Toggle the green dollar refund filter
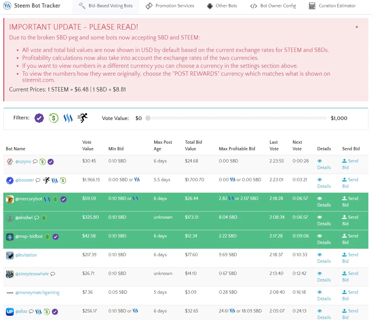372x320 pixels. 54,118
